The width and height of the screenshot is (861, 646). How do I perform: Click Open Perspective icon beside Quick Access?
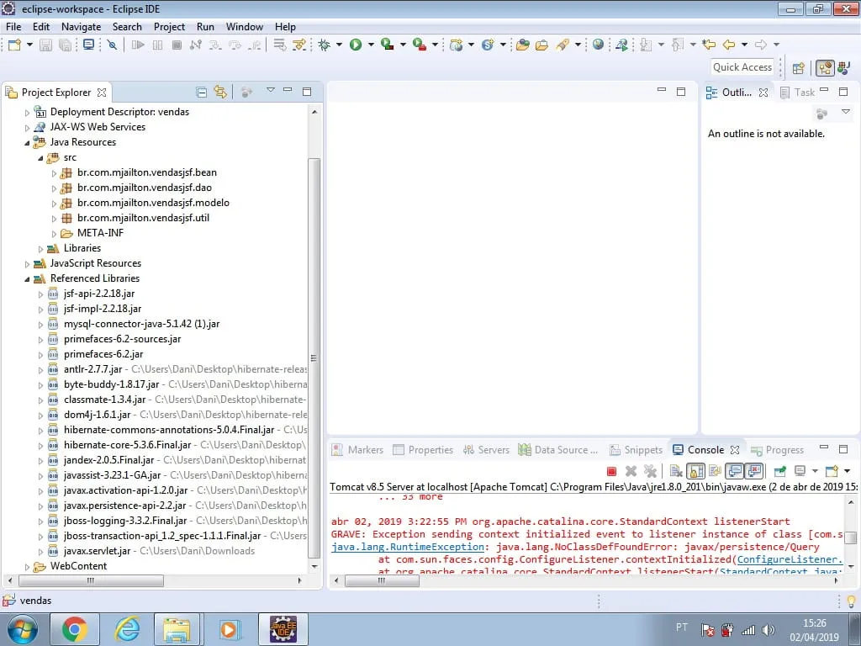click(x=799, y=68)
